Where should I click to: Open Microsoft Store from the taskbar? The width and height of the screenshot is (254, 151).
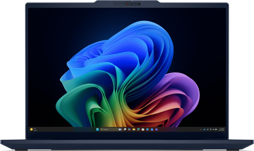[143, 130]
